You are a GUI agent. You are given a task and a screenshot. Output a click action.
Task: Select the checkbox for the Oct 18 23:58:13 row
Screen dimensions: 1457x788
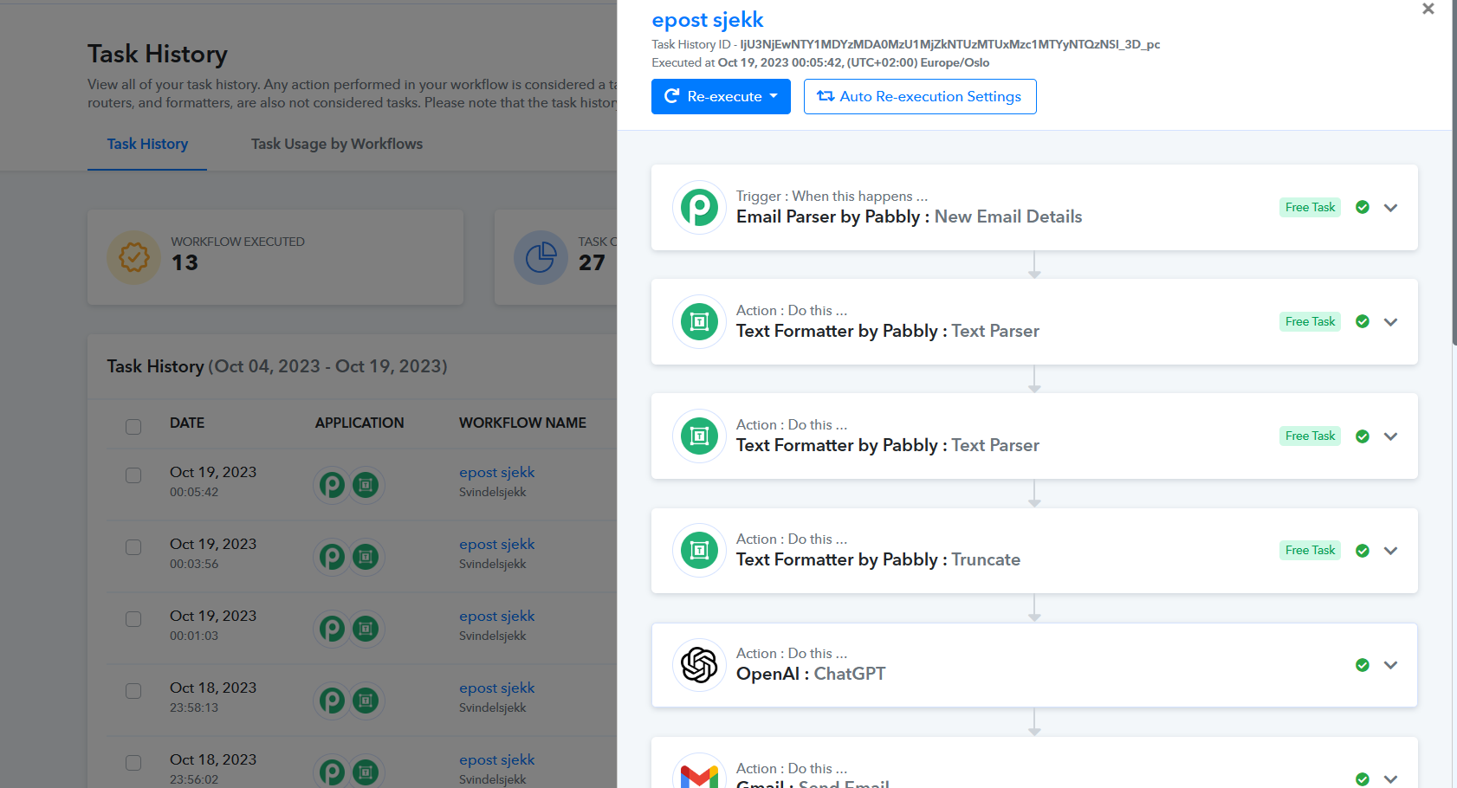pos(133,691)
